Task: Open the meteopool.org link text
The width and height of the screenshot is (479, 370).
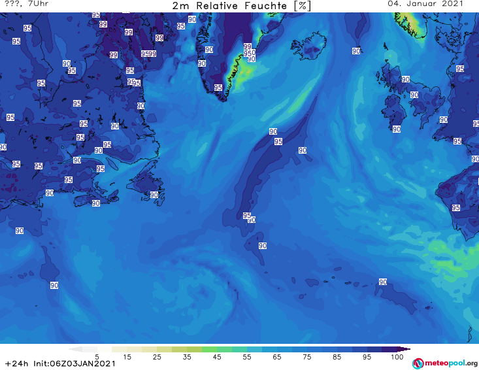Action: (x=451, y=363)
